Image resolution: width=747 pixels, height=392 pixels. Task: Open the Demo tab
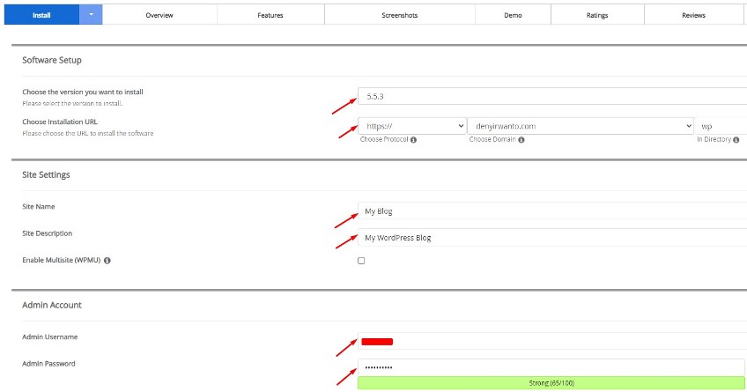pos(513,15)
